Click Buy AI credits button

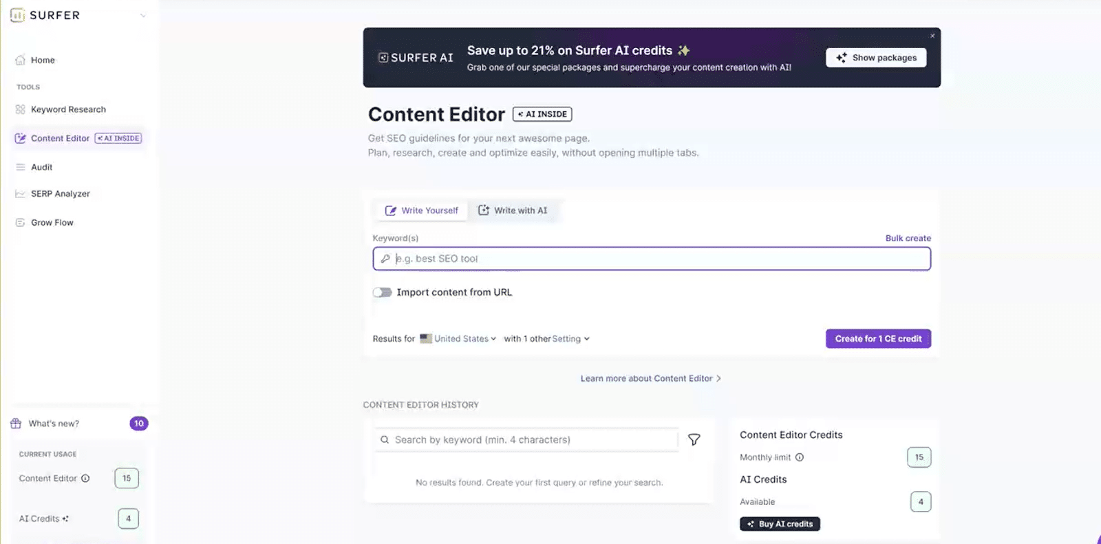780,524
